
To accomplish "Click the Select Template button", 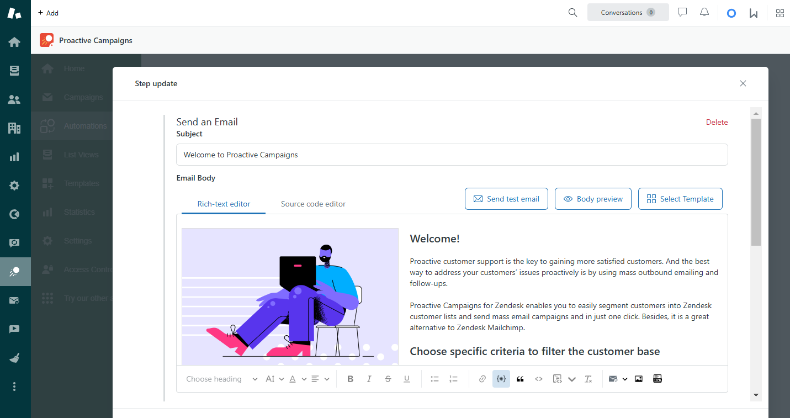I will (x=680, y=199).
